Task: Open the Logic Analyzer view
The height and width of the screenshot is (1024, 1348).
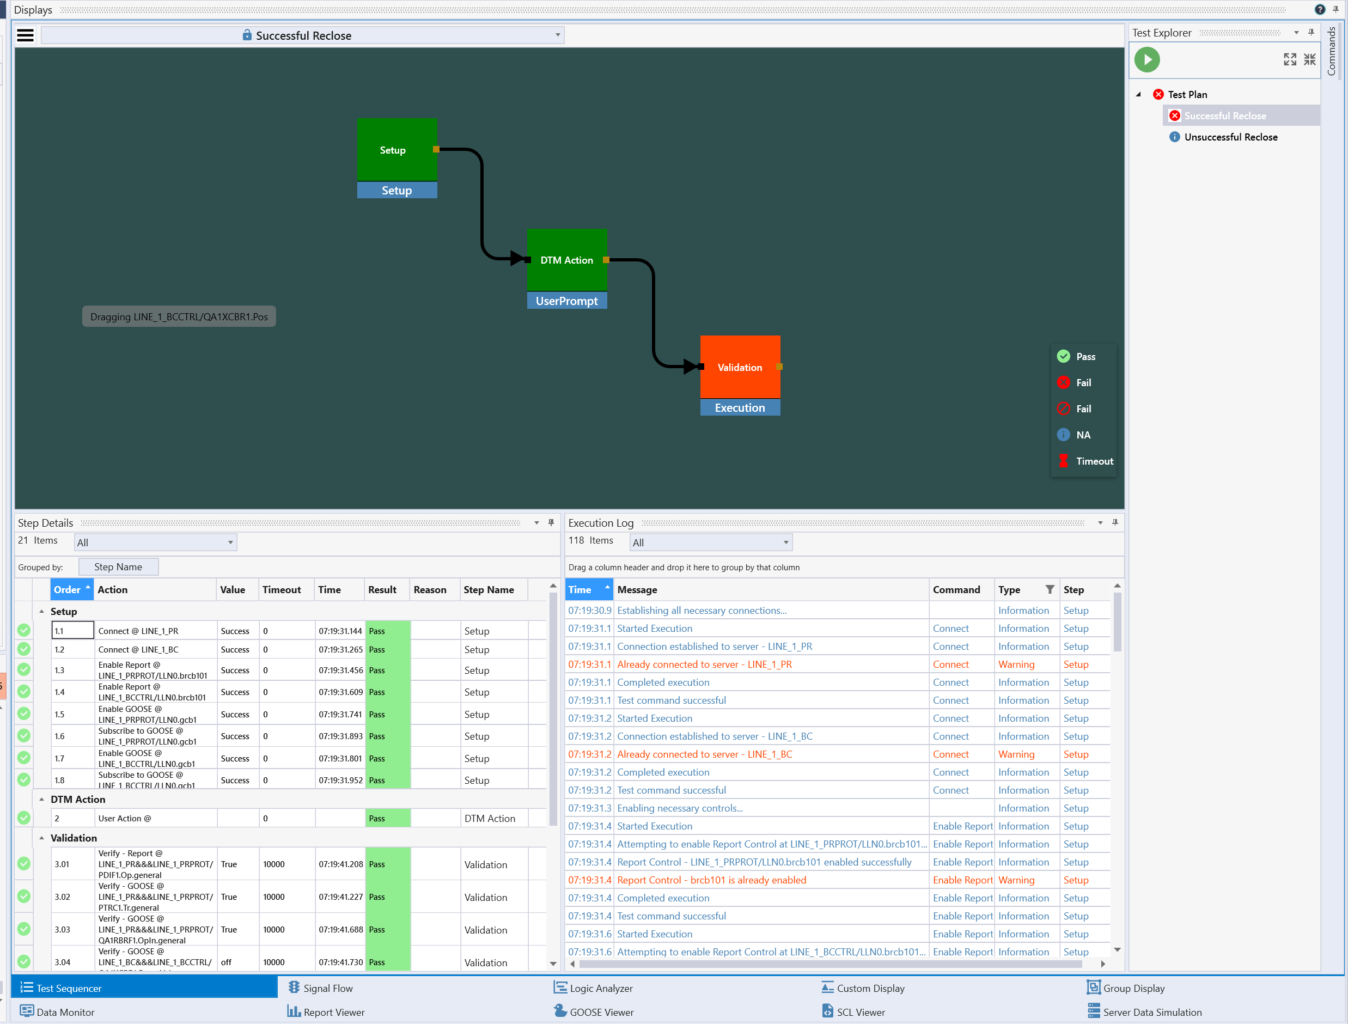Action: pos(593,988)
